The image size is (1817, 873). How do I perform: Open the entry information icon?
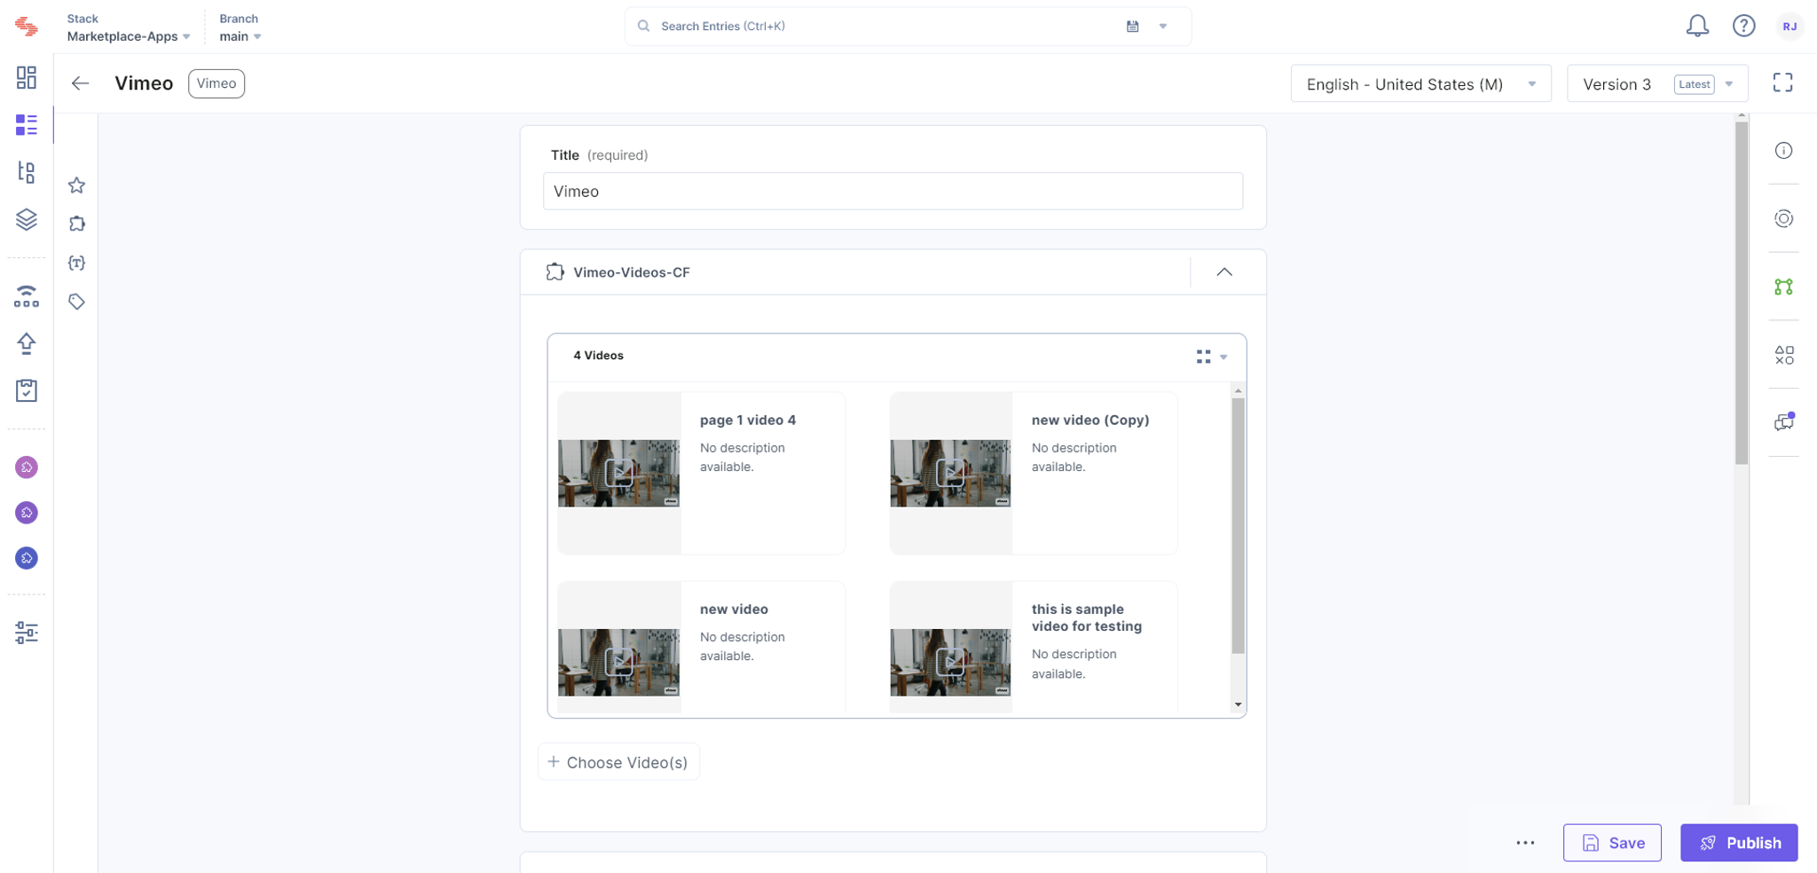(x=1783, y=151)
